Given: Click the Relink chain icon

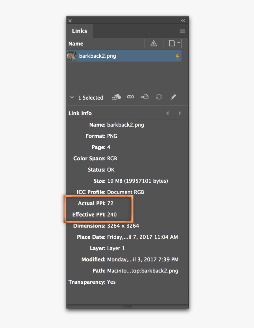Looking at the screenshot, I should click(x=130, y=97).
